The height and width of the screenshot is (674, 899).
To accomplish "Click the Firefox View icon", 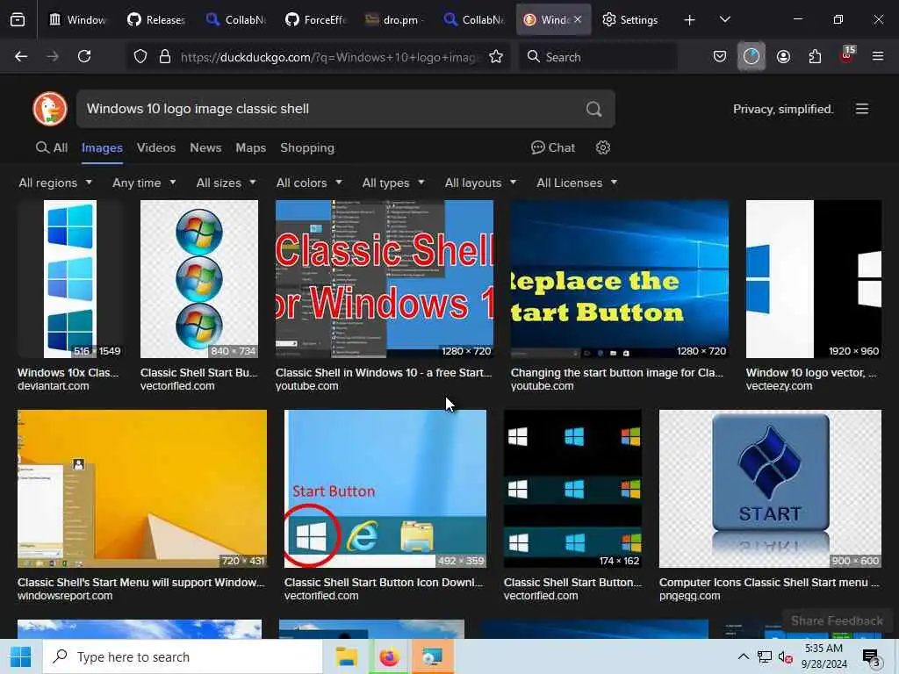I will point(18,20).
